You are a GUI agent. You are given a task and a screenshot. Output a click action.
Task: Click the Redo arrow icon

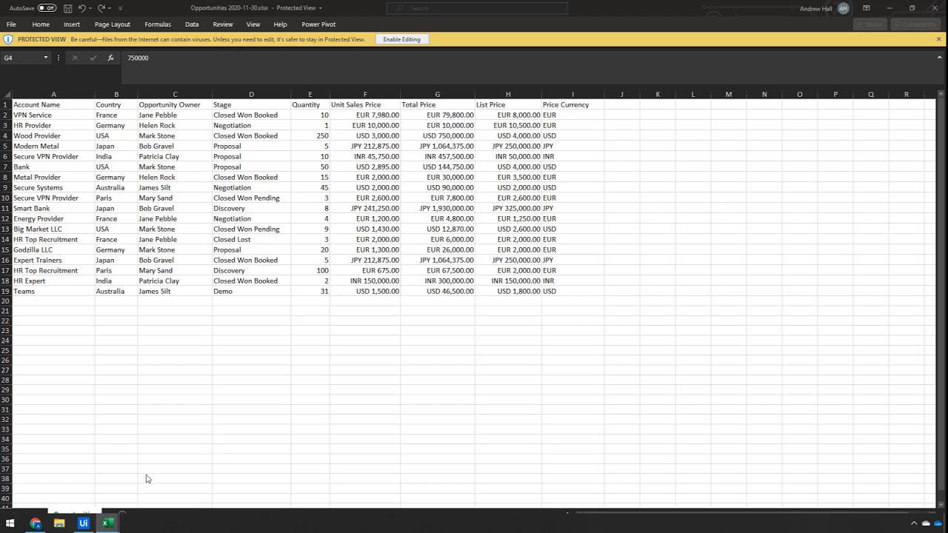[101, 8]
